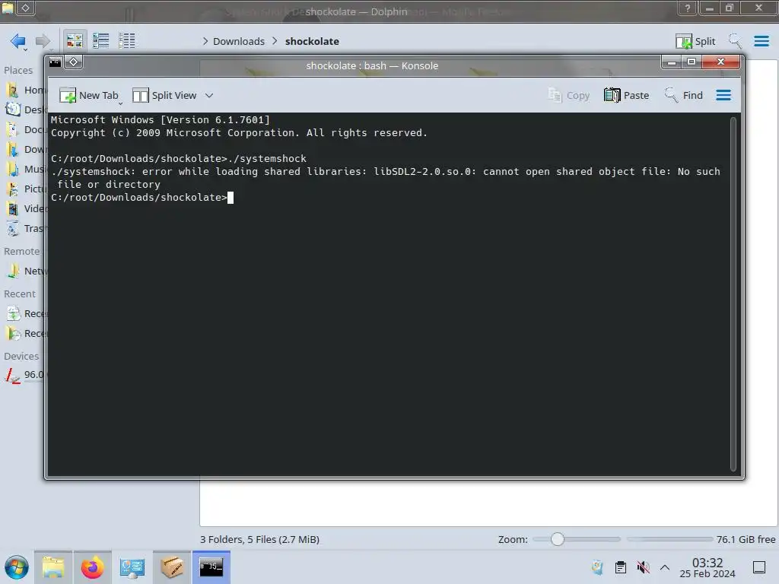
Task: Go back in Dolphin navigation
Action: tap(18, 41)
